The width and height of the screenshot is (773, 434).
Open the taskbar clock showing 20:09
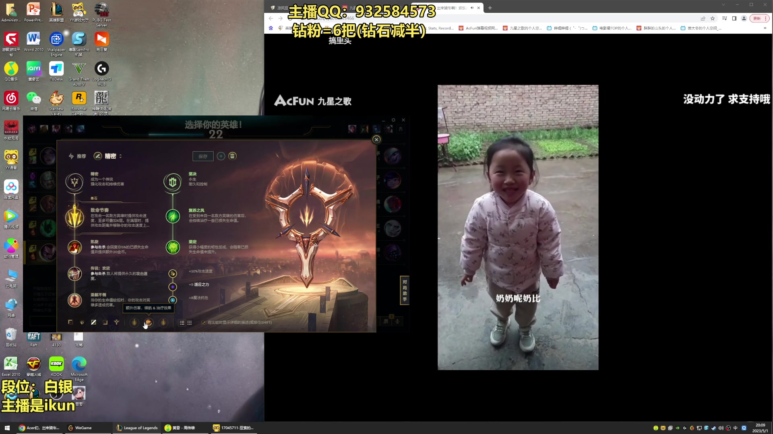pos(760,428)
